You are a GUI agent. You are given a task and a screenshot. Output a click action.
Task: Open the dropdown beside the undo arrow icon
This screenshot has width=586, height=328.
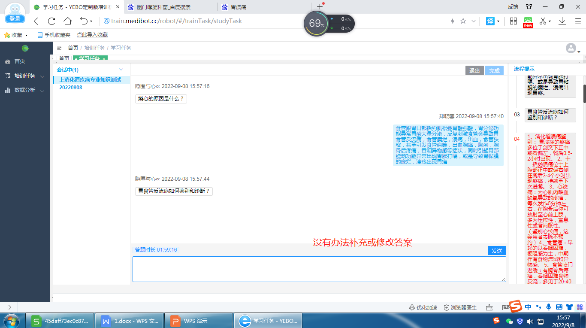pos(91,21)
